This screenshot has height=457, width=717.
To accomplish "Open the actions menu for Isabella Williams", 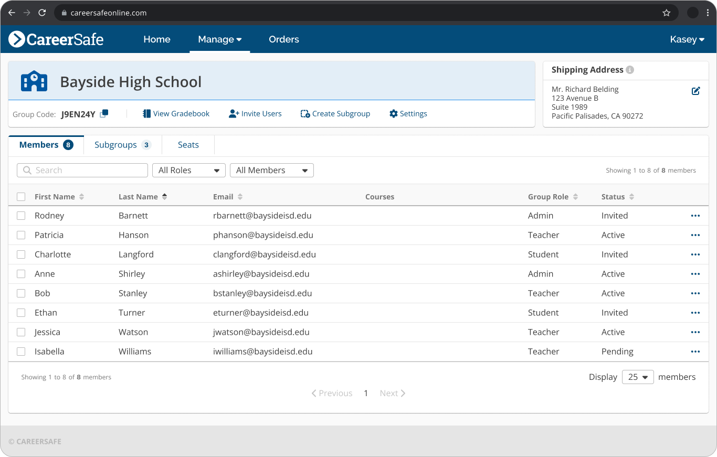I will [695, 352].
